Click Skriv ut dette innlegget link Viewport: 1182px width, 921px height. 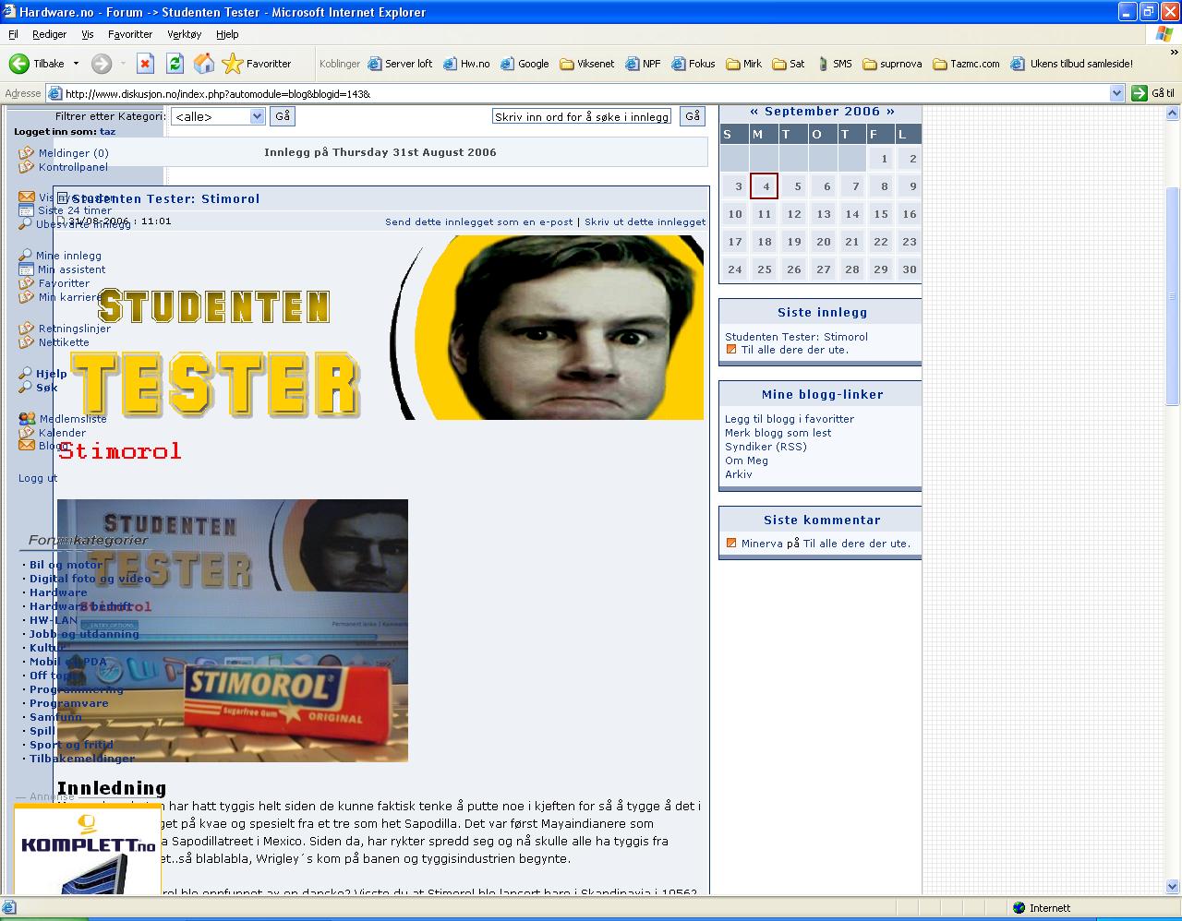tap(645, 222)
